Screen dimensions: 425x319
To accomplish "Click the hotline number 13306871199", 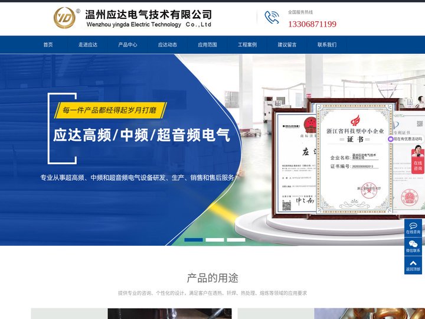I will pyautogui.click(x=312, y=24).
